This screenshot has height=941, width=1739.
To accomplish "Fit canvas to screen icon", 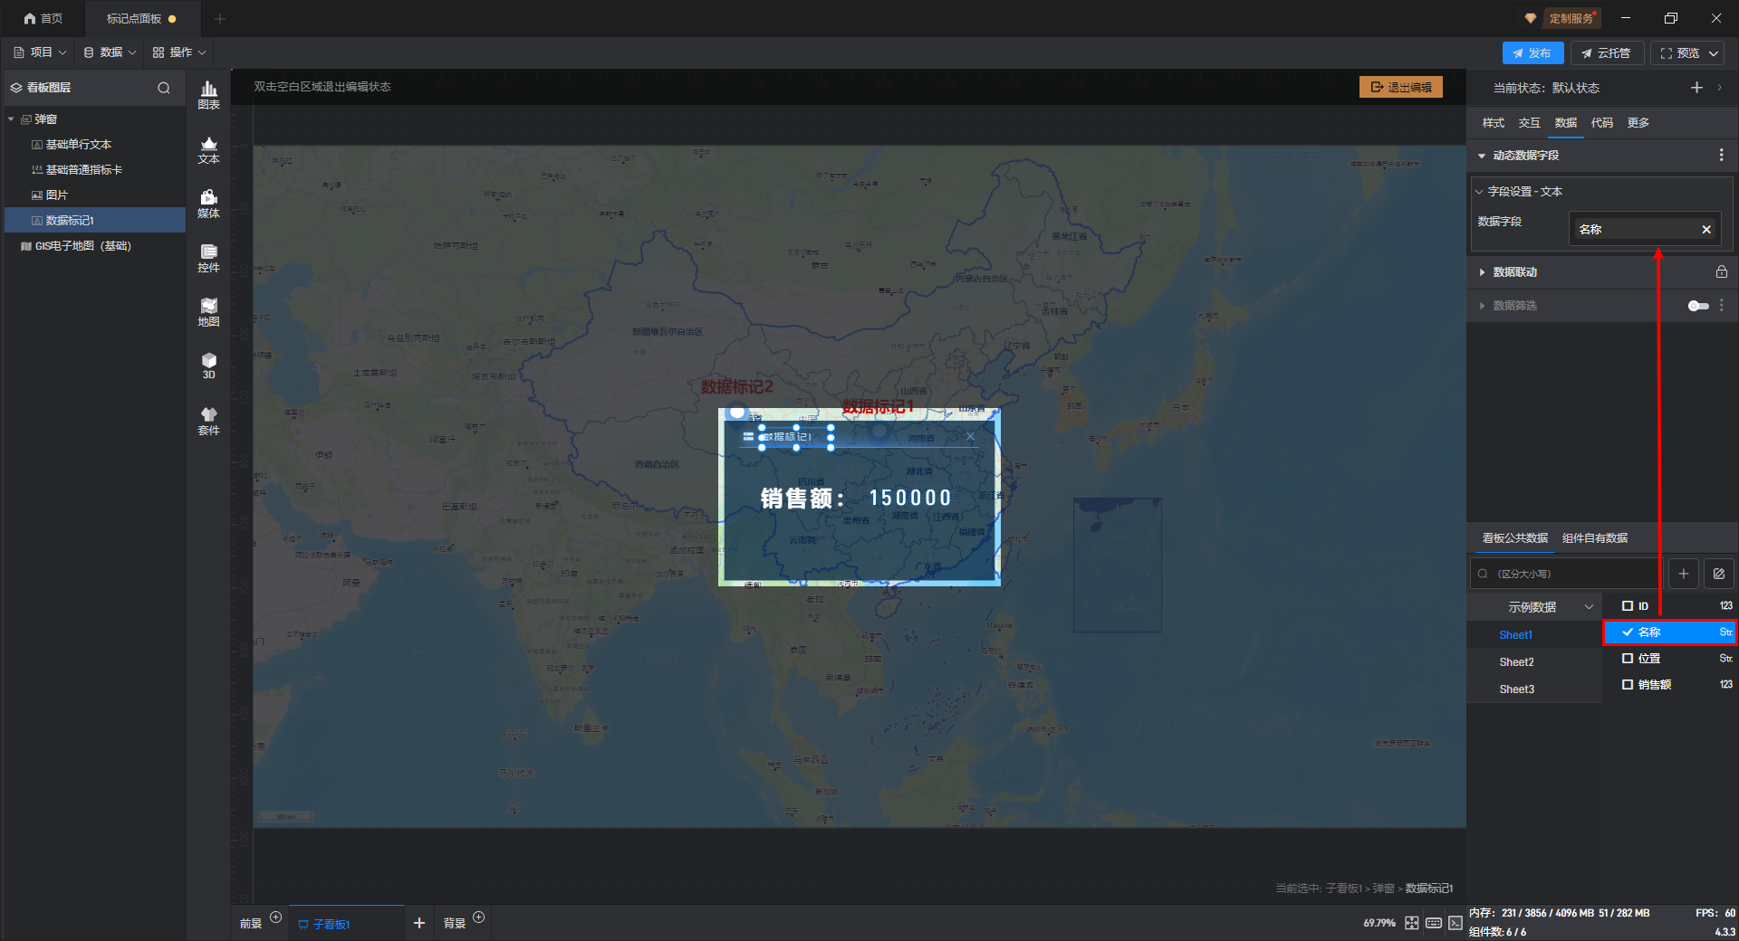I will pos(1411,923).
